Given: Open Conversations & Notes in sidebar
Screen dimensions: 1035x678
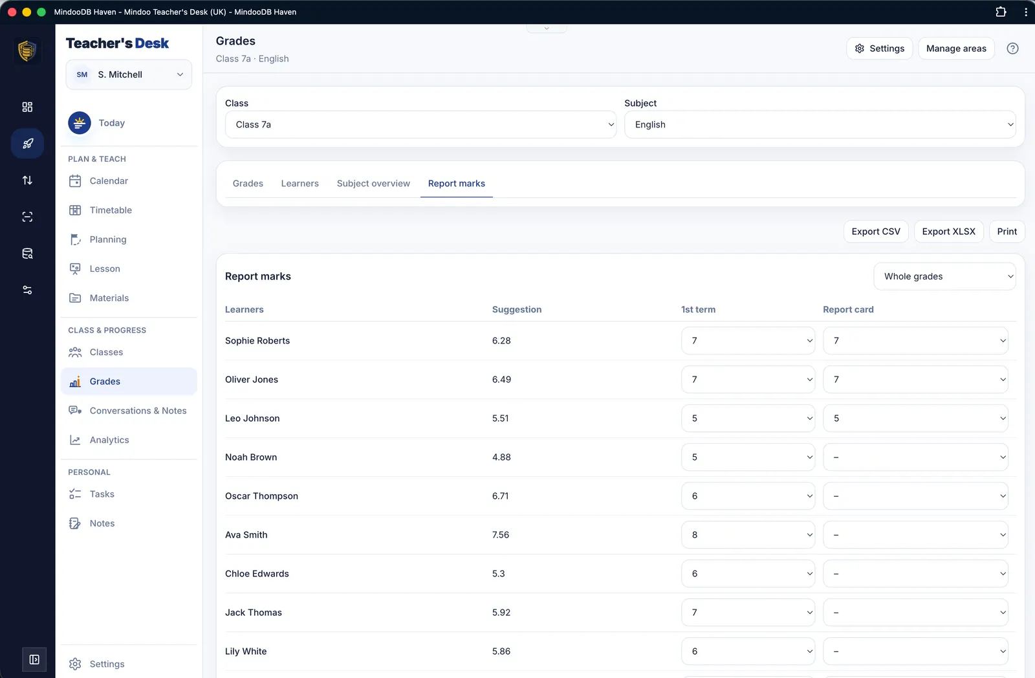Looking at the screenshot, I should (x=129, y=411).
